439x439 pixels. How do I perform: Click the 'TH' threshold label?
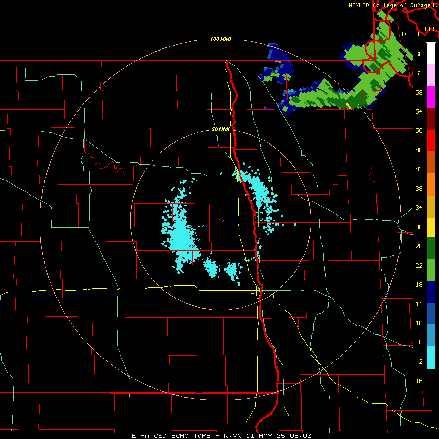(419, 381)
